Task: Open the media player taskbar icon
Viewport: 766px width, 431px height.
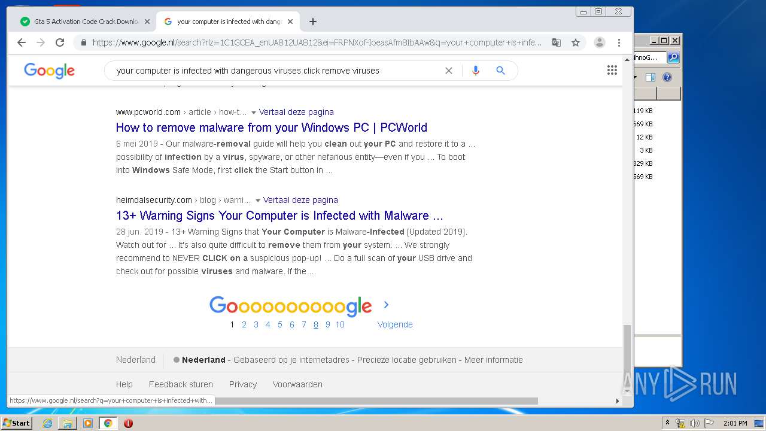Action: pos(88,423)
